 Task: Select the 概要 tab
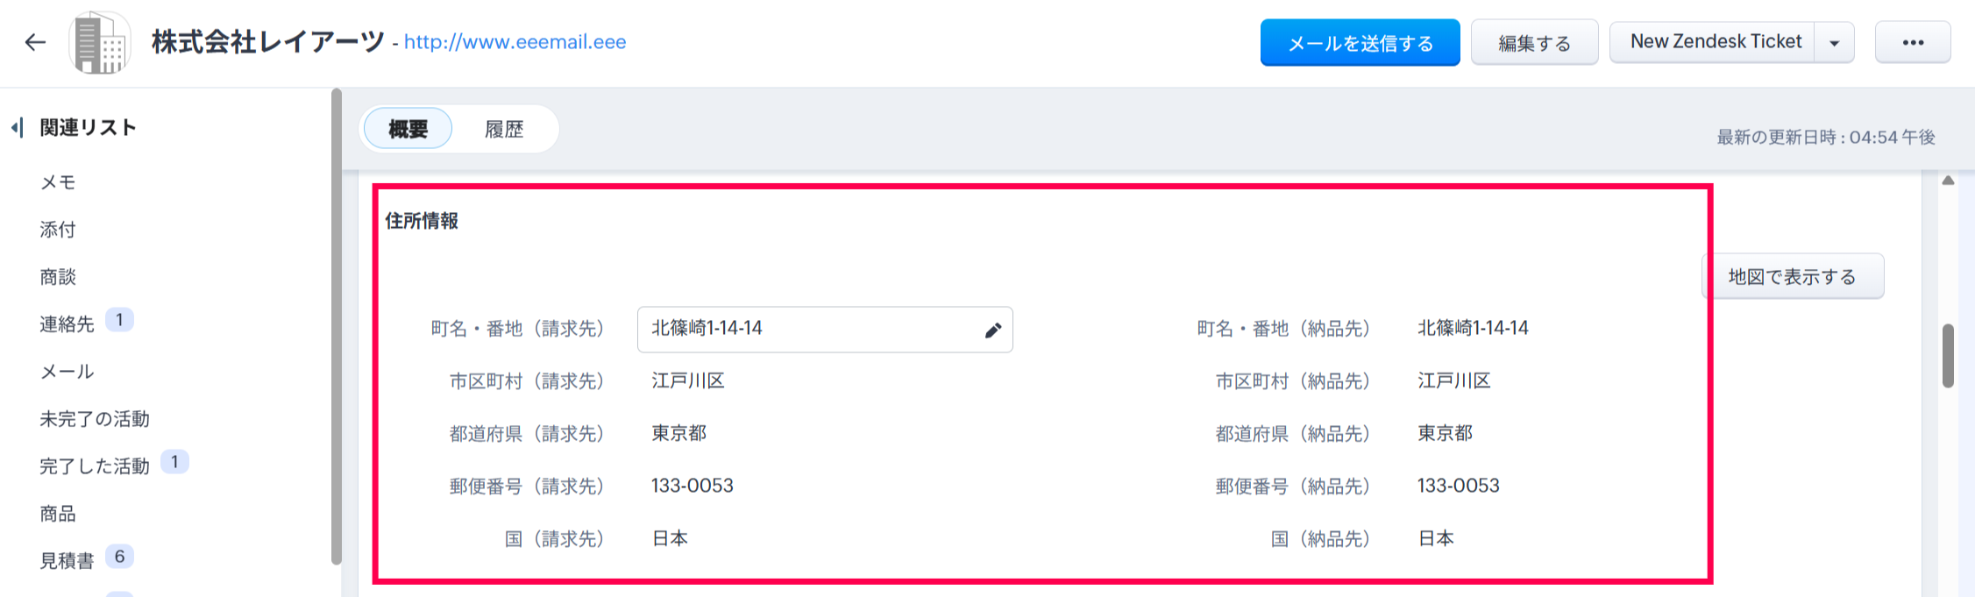408,130
